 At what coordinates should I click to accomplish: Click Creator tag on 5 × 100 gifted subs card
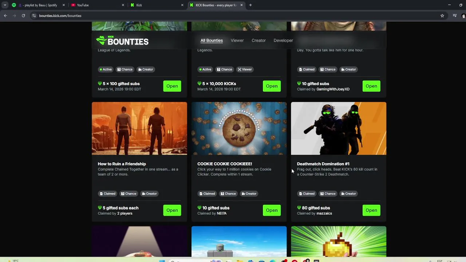(x=146, y=70)
